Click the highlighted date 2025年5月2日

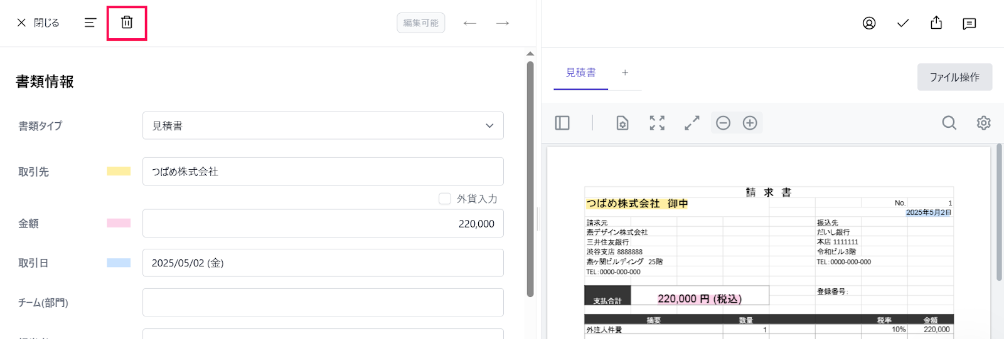(929, 212)
